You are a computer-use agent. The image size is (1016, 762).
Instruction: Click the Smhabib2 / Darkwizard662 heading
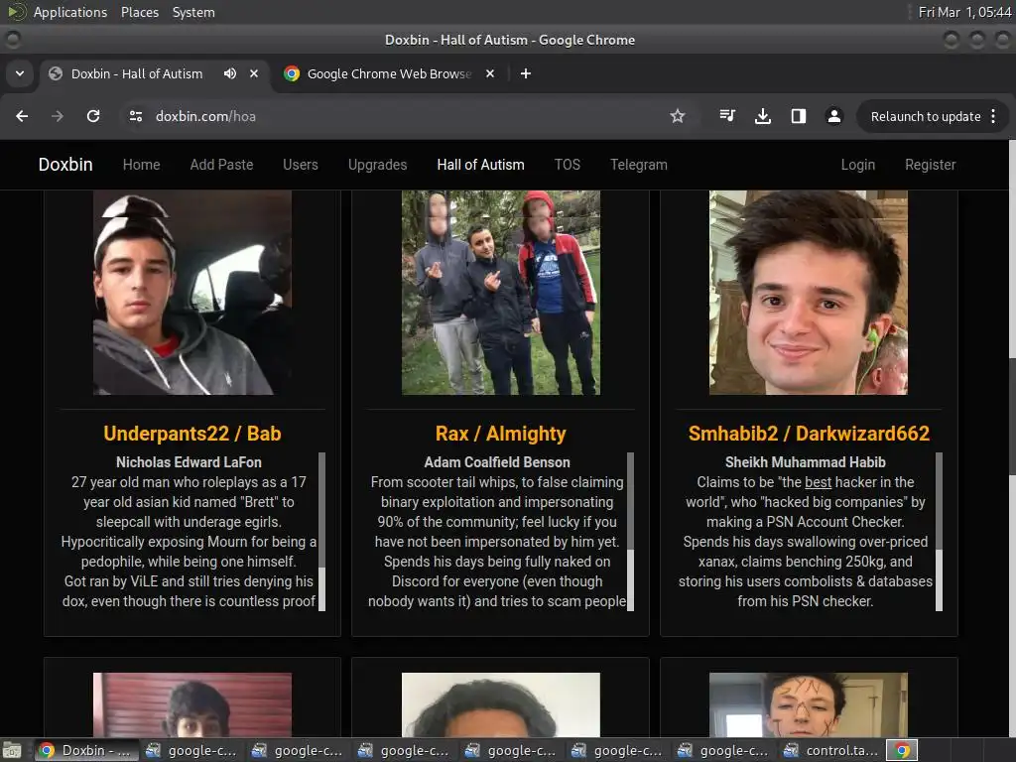point(809,434)
